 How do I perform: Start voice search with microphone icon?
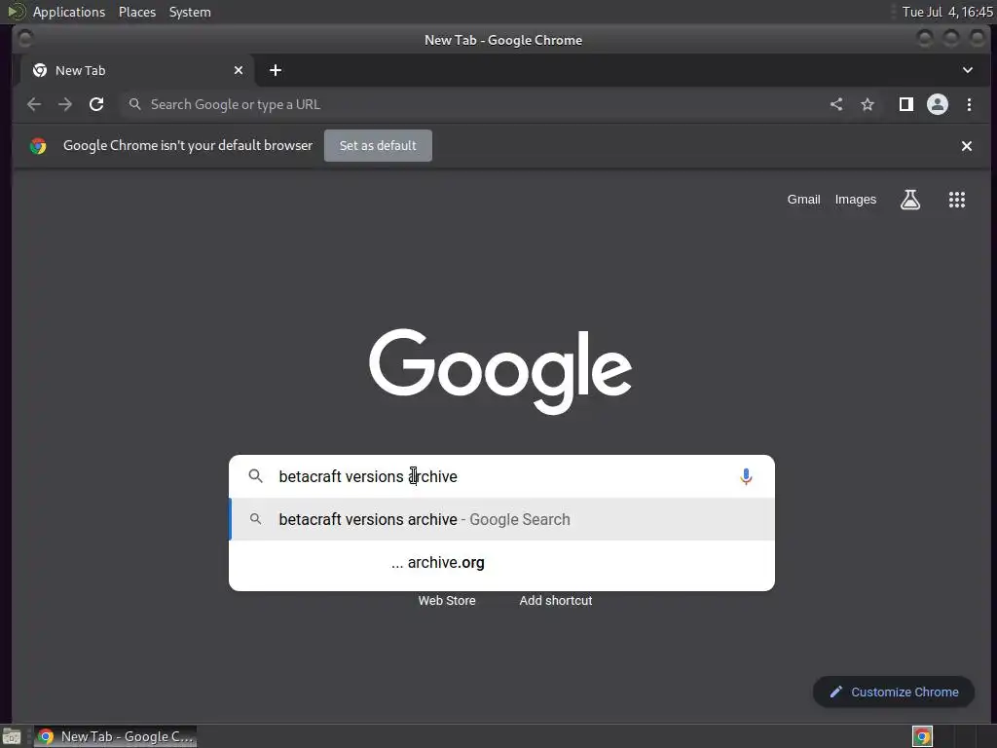(746, 476)
